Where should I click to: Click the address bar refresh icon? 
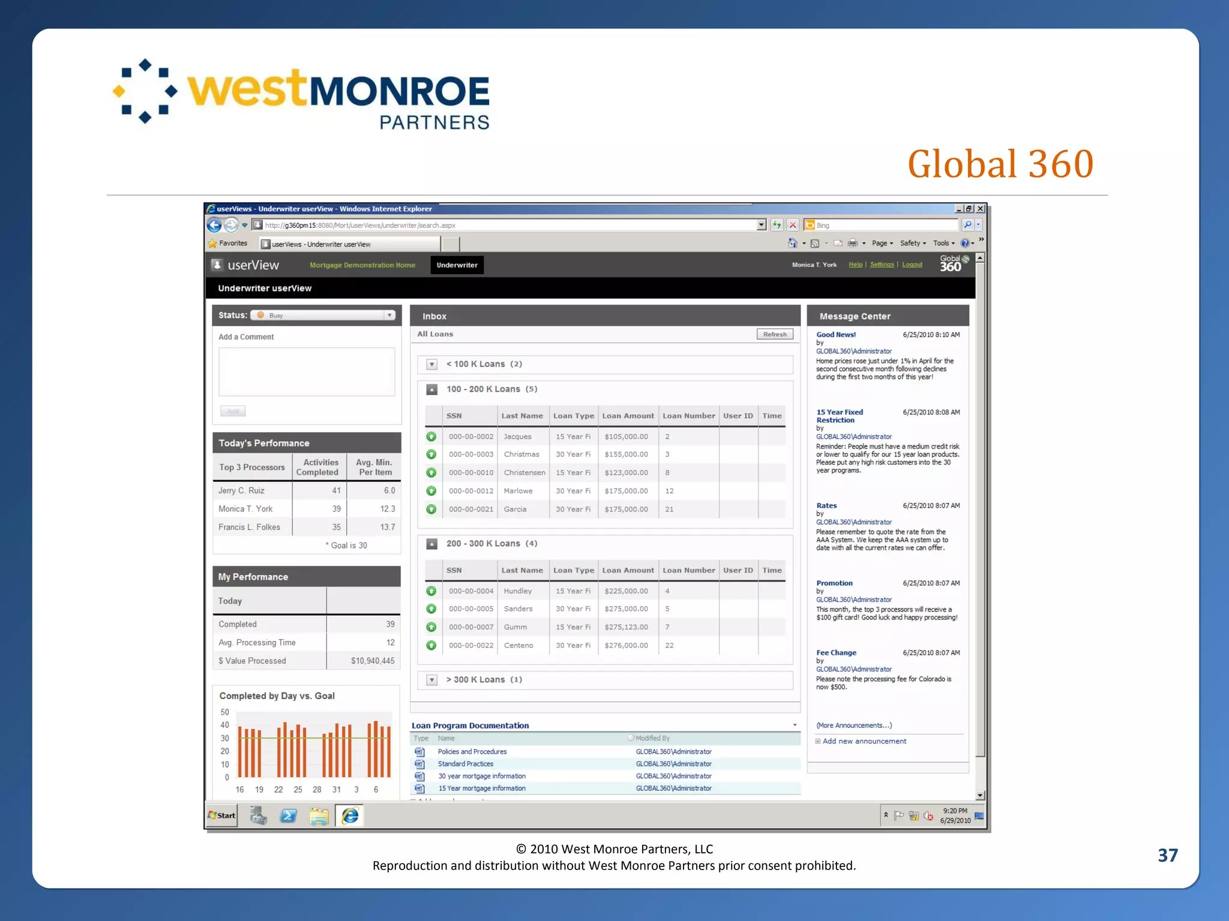click(777, 225)
